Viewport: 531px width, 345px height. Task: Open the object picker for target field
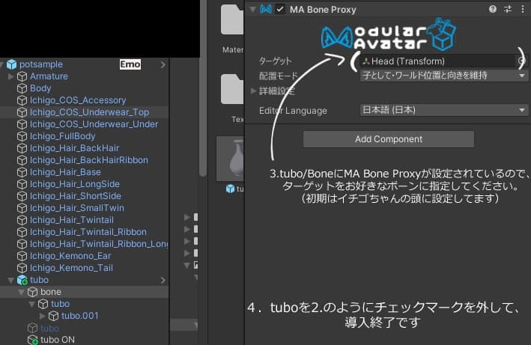(x=521, y=61)
